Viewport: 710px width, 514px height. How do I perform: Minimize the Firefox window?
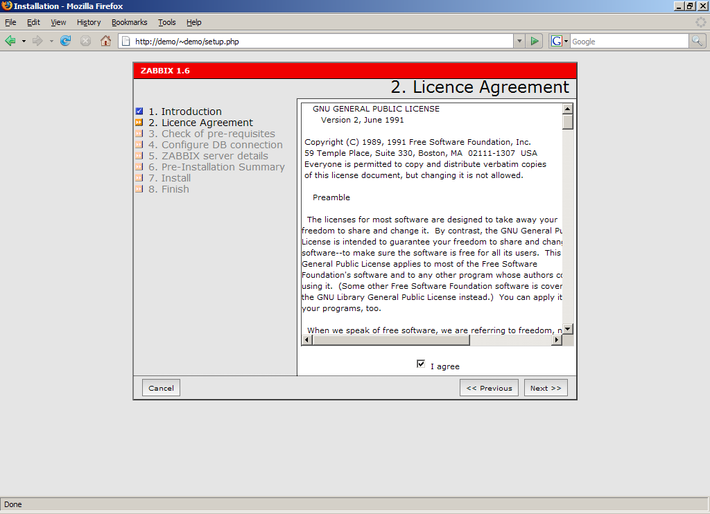679,6
